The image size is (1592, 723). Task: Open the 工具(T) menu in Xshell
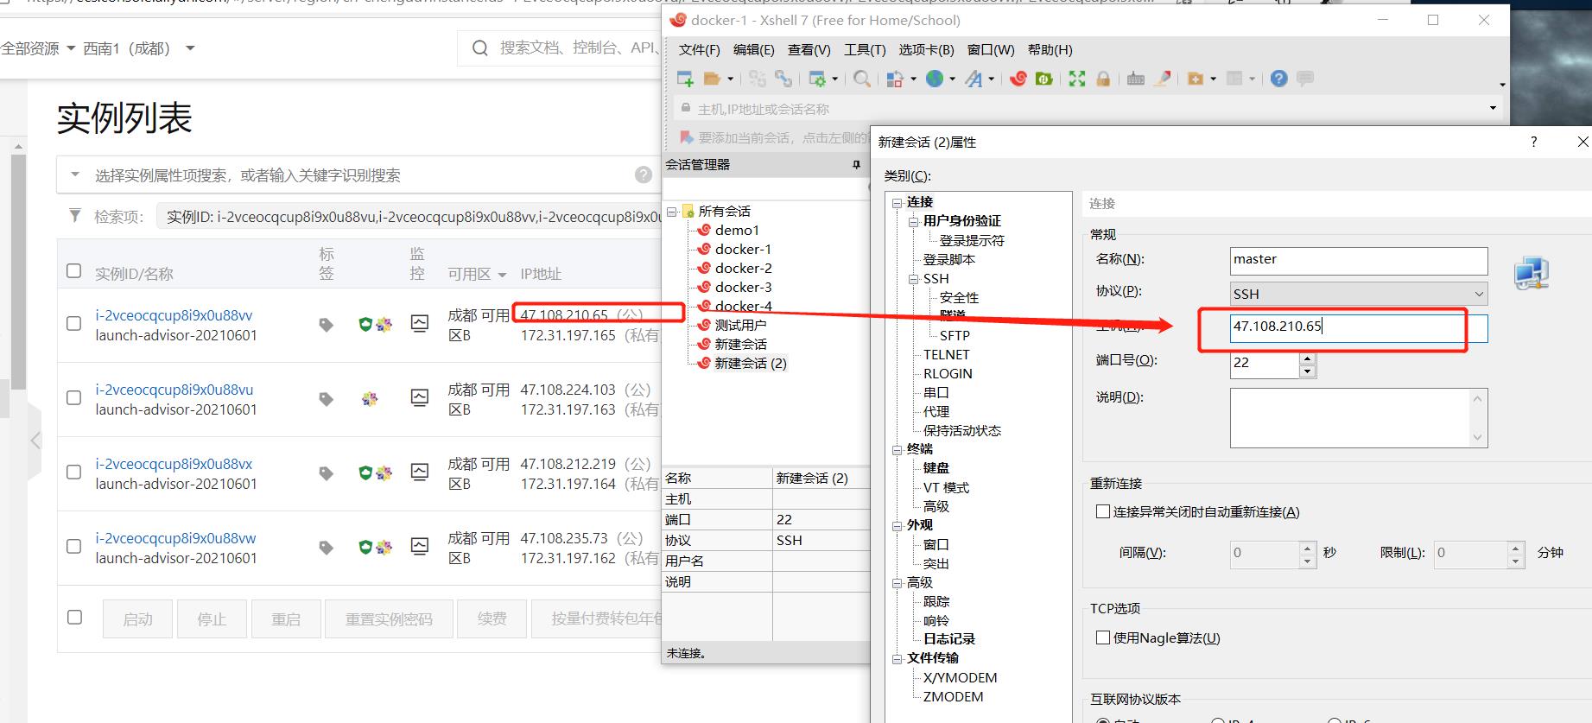pyautogui.click(x=865, y=50)
